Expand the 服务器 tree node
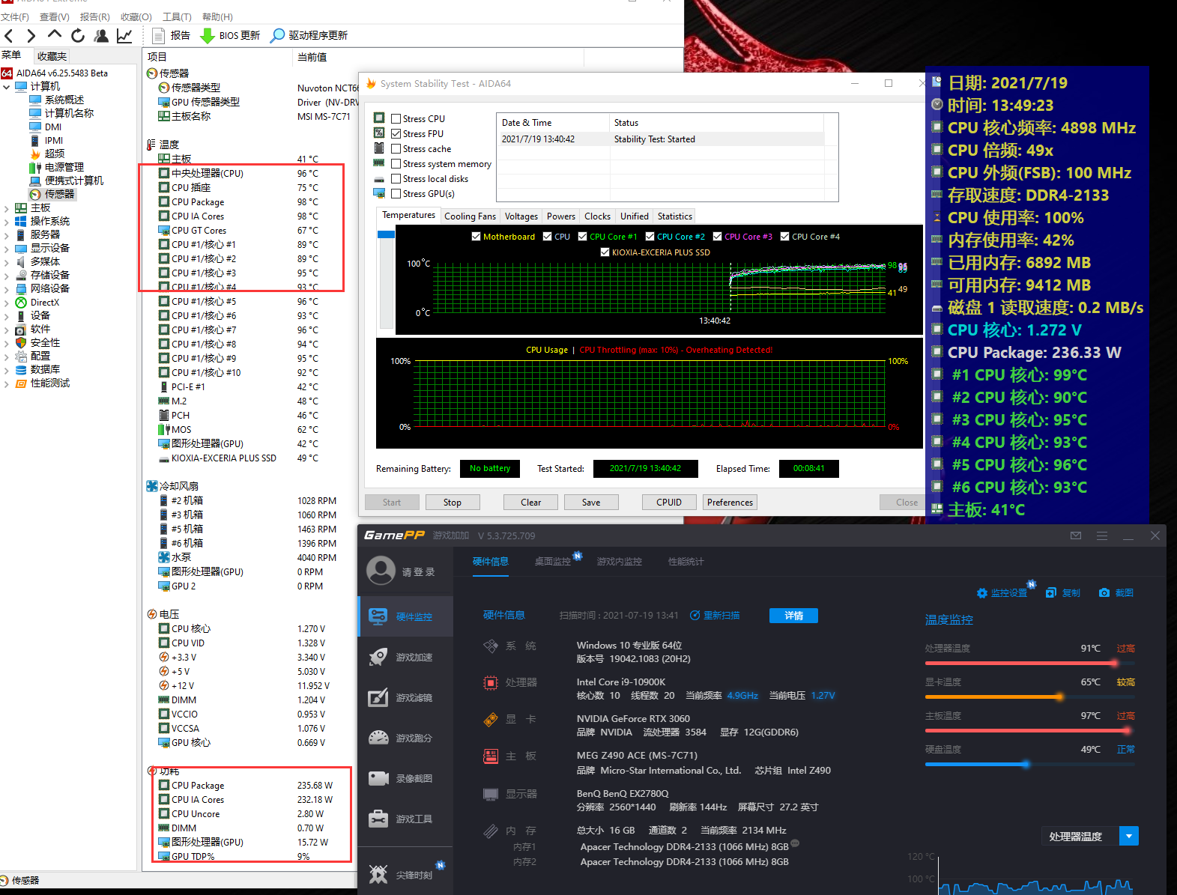Image resolution: width=1177 pixels, height=895 pixels. tap(7, 235)
